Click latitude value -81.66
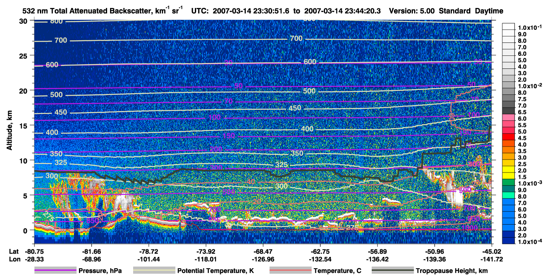The image size is (546, 280). (91, 251)
